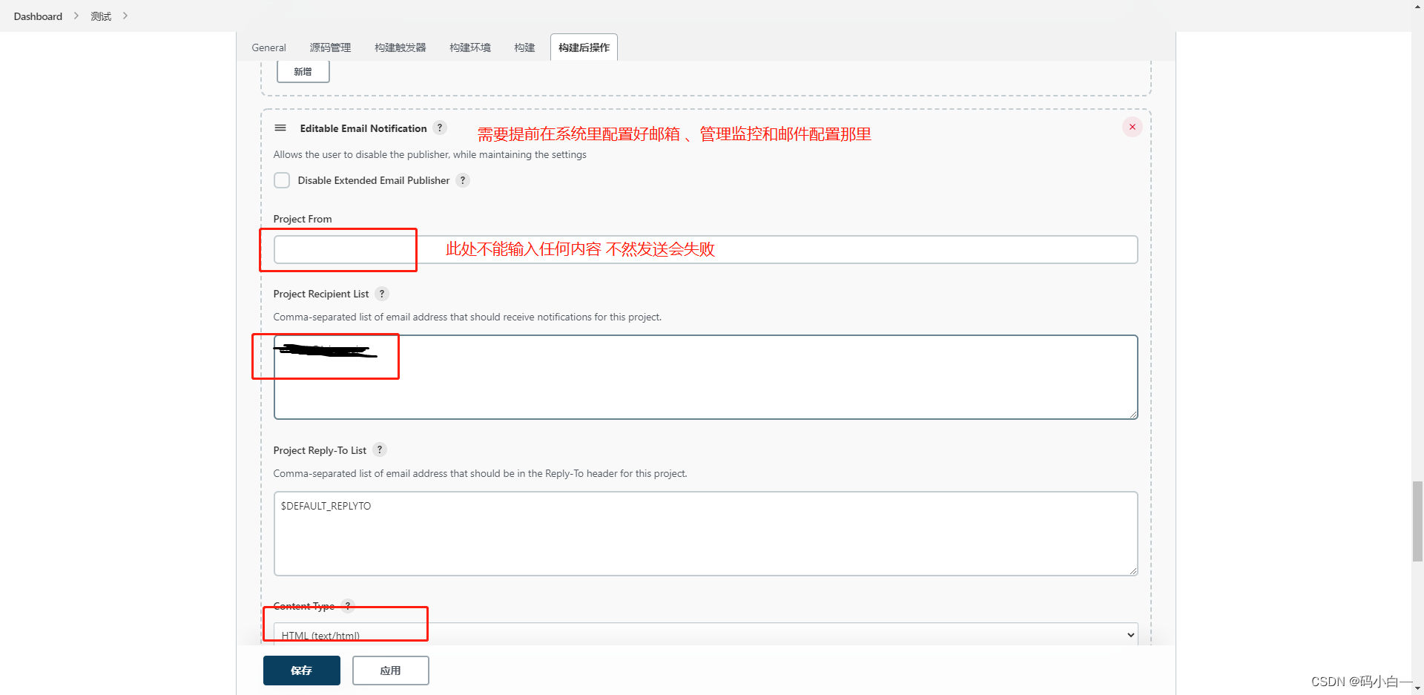
Task: Switch to the General tab
Action: point(268,47)
